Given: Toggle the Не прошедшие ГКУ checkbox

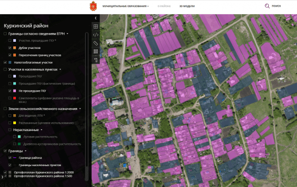Looking at the screenshot, I should pyautogui.click(x=10, y=91).
